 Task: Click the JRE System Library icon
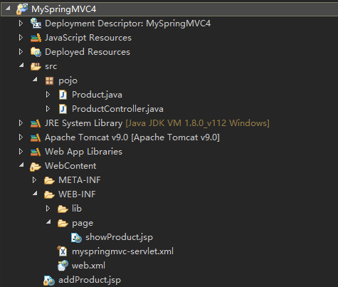click(x=36, y=123)
